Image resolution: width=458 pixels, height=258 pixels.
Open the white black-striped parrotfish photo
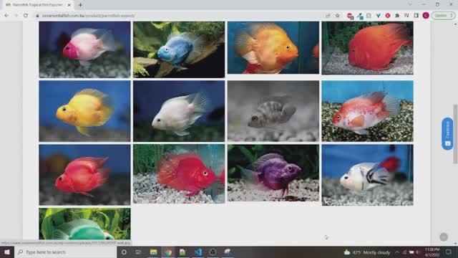[367, 175]
